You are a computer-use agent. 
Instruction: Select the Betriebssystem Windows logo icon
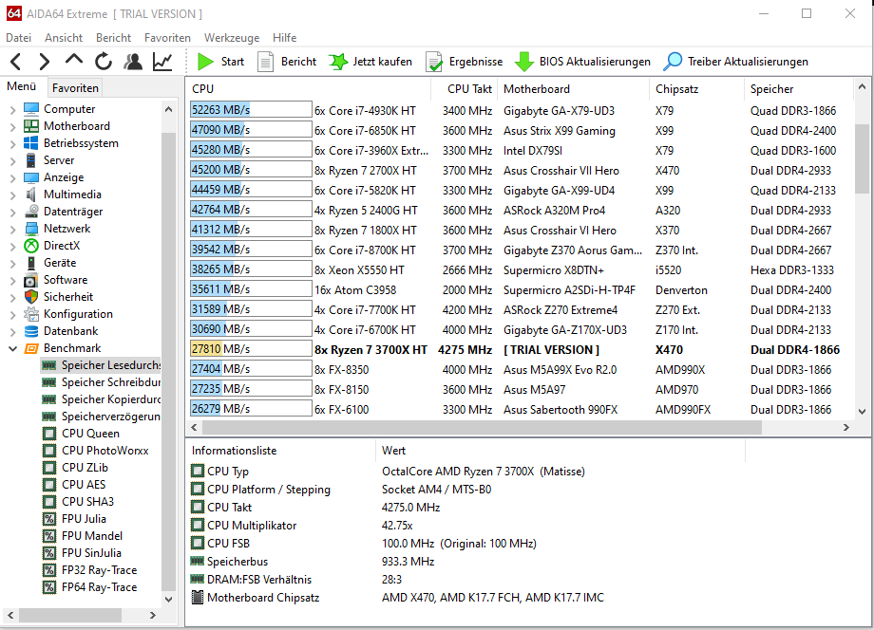coord(31,143)
